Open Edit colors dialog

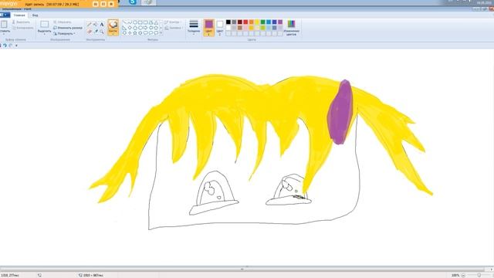click(x=292, y=28)
